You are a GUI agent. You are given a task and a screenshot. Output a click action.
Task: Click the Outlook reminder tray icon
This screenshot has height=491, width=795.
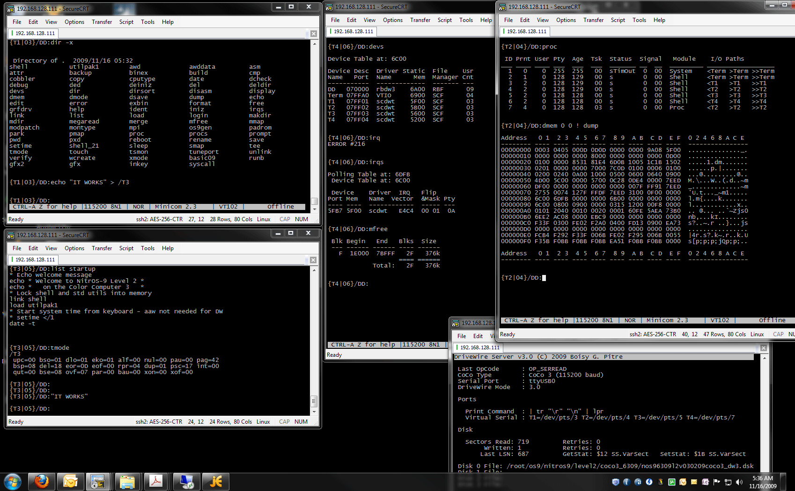(683, 482)
